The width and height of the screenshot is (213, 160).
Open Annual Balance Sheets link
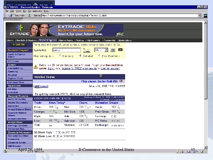pos(20,109)
